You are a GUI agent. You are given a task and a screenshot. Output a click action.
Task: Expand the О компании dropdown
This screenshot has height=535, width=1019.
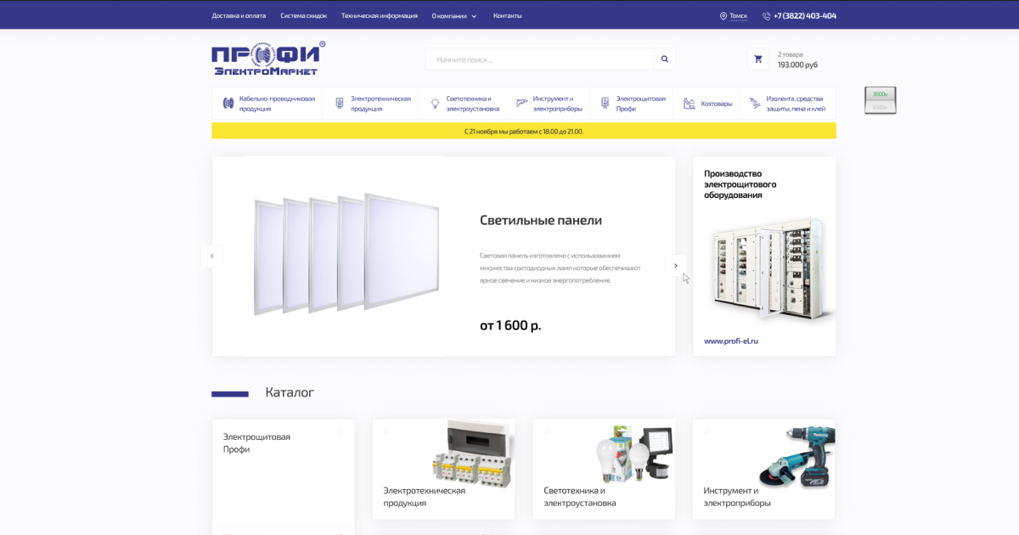pos(454,15)
